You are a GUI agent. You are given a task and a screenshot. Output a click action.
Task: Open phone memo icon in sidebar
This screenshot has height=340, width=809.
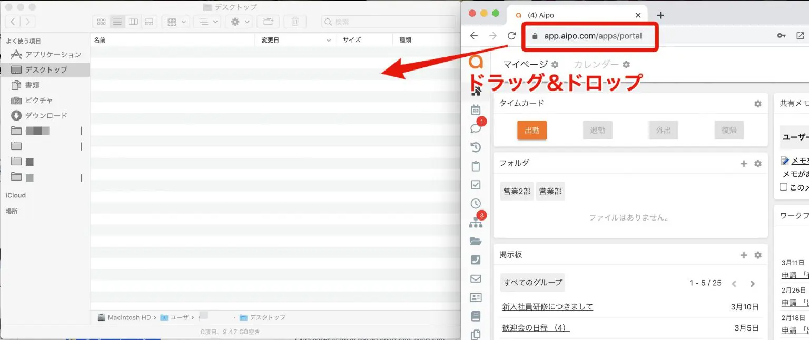click(476, 260)
